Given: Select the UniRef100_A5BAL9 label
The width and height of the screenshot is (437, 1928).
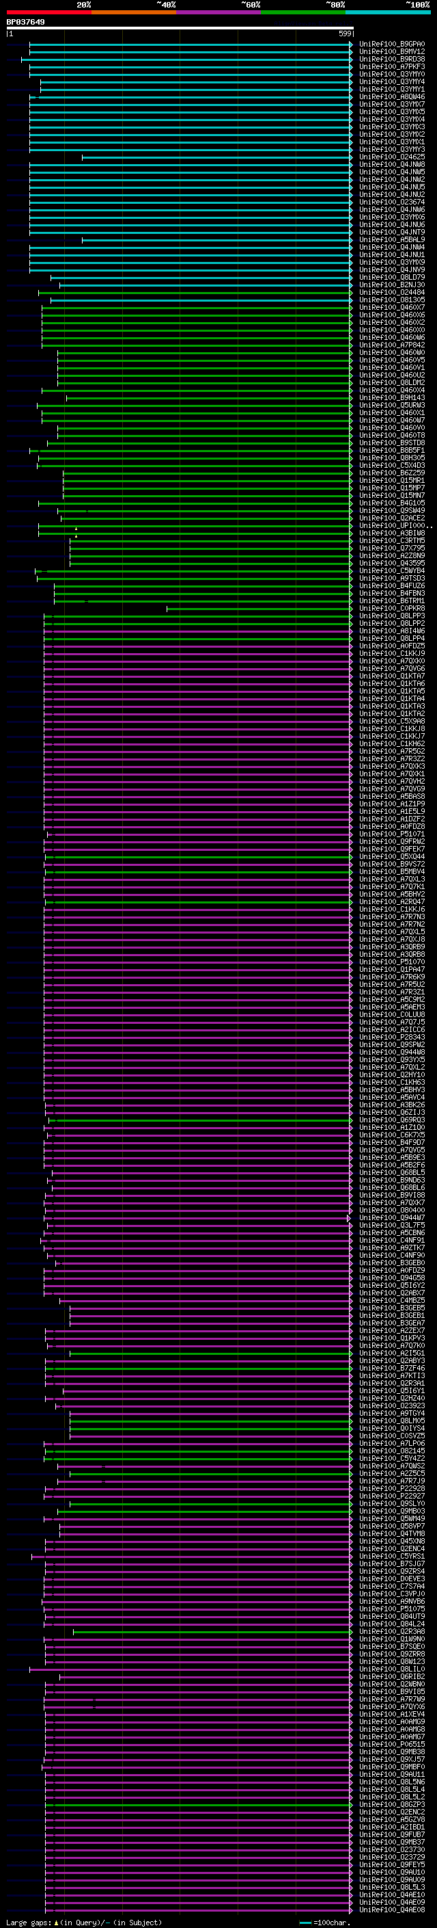Looking at the screenshot, I should (392, 239).
